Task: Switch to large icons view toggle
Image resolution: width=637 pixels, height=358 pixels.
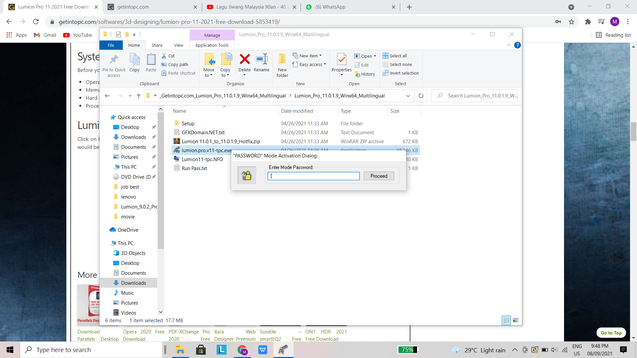Action: [516, 321]
